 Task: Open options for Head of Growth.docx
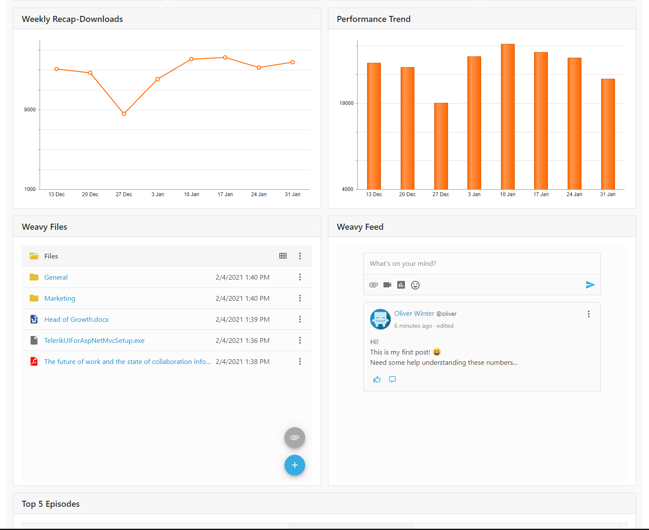(300, 319)
